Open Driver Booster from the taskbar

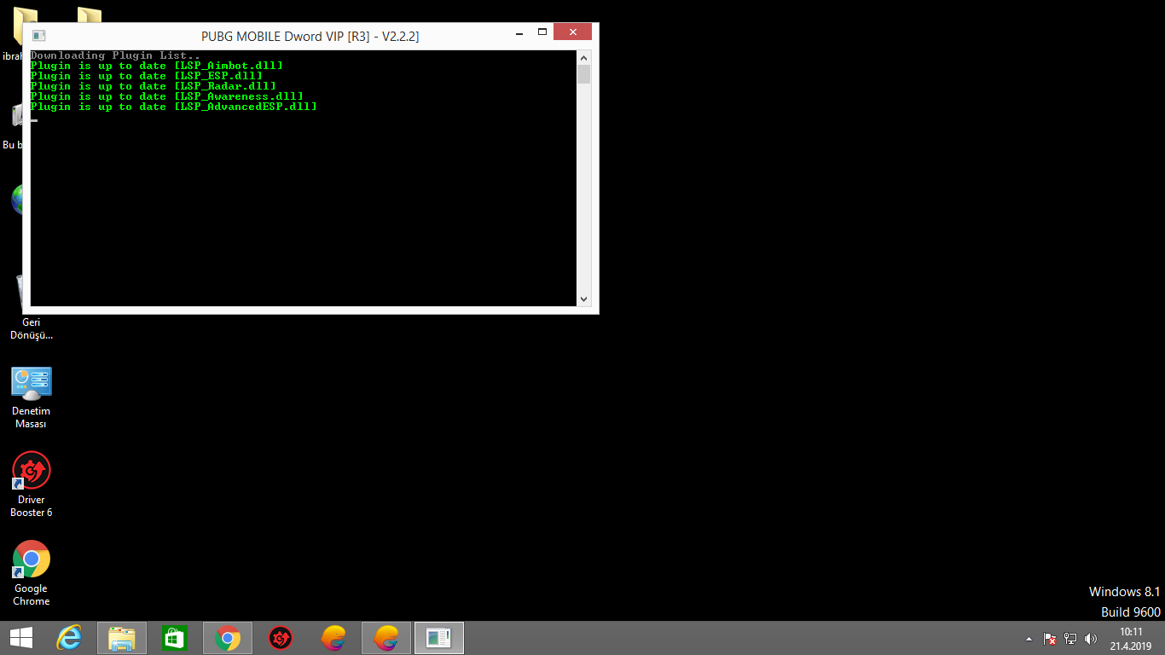coord(281,638)
